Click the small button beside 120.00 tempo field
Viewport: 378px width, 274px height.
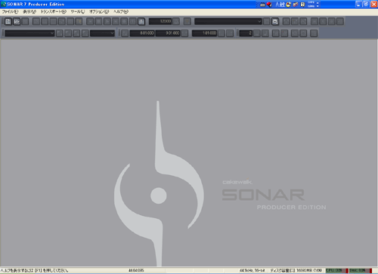coord(176,22)
